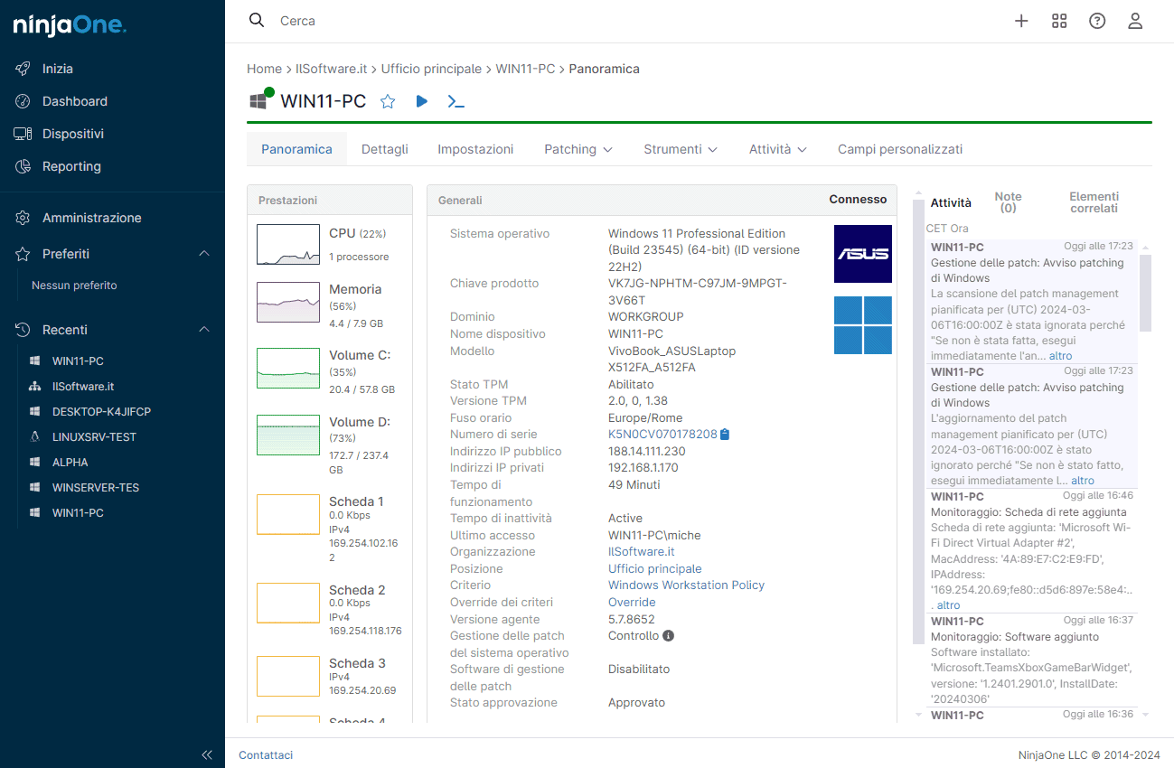Open the Windows Workstation Policy link

click(686, 585)
